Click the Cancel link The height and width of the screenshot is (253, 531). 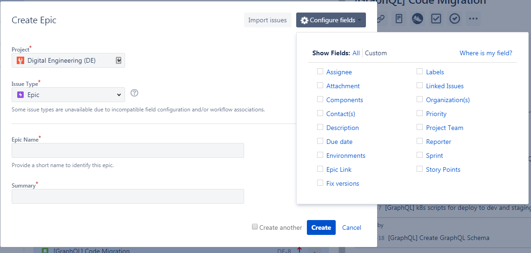point(352,227)
